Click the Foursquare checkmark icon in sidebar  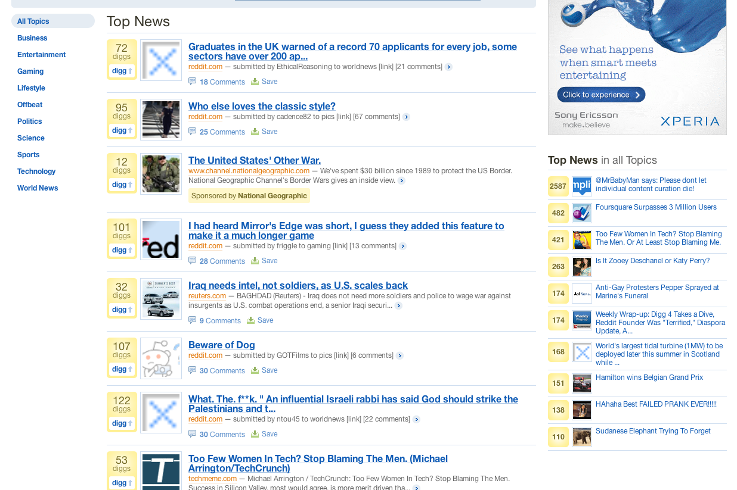point(582,213)
